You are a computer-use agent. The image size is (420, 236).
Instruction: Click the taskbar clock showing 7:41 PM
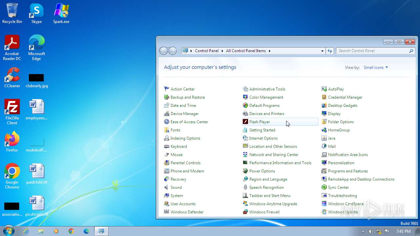point(403,231)
